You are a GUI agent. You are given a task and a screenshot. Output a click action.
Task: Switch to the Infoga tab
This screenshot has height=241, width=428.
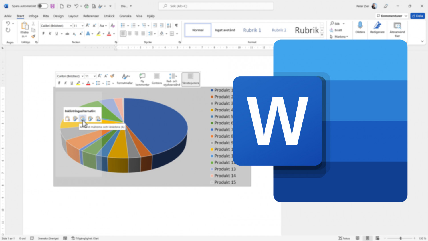pyautogui.click(x=33, y=16)
